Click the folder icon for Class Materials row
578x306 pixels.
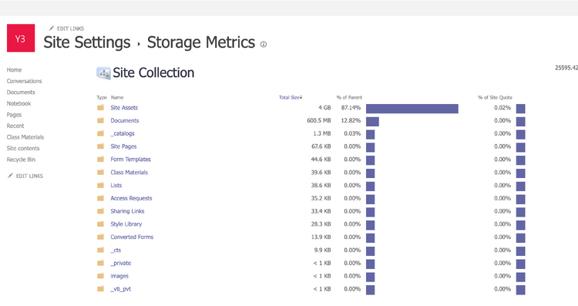coord(100,172)
